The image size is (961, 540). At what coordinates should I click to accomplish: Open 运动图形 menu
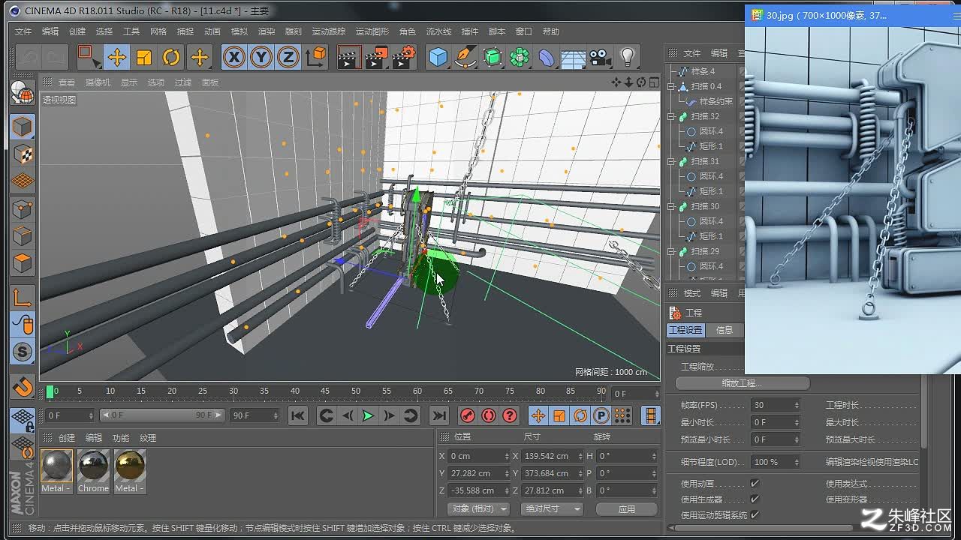372,31
